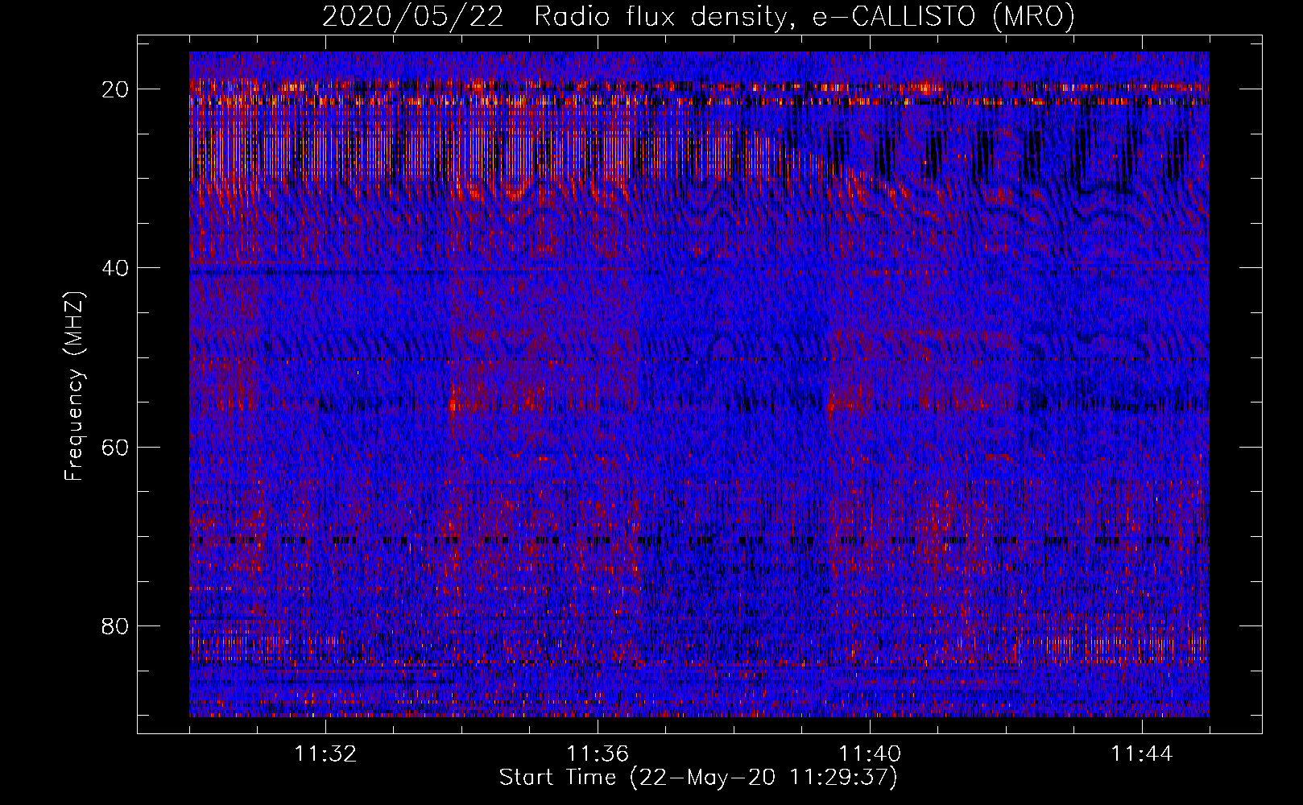Click inside the radio spectrogram image
The image size is (1303, 805).
tap(699, 384)
